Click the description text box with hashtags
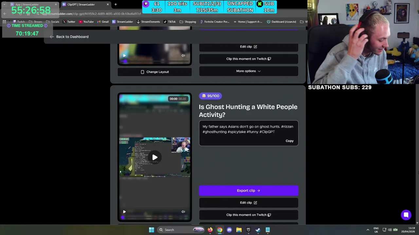 pos(249,133)
